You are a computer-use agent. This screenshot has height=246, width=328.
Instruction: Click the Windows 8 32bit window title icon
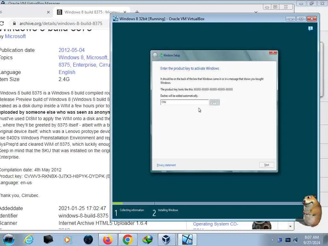point(115,19)
